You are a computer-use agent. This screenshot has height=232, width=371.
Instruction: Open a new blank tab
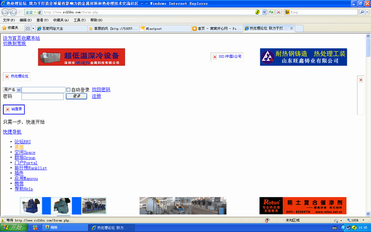pyautogui.click(x=299, y=29)
